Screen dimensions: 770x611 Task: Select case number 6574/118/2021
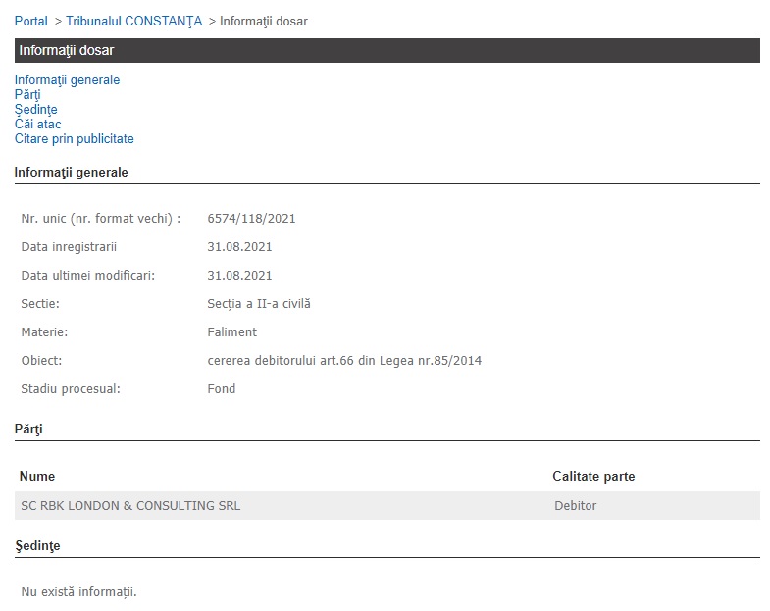tap(251, 219)
